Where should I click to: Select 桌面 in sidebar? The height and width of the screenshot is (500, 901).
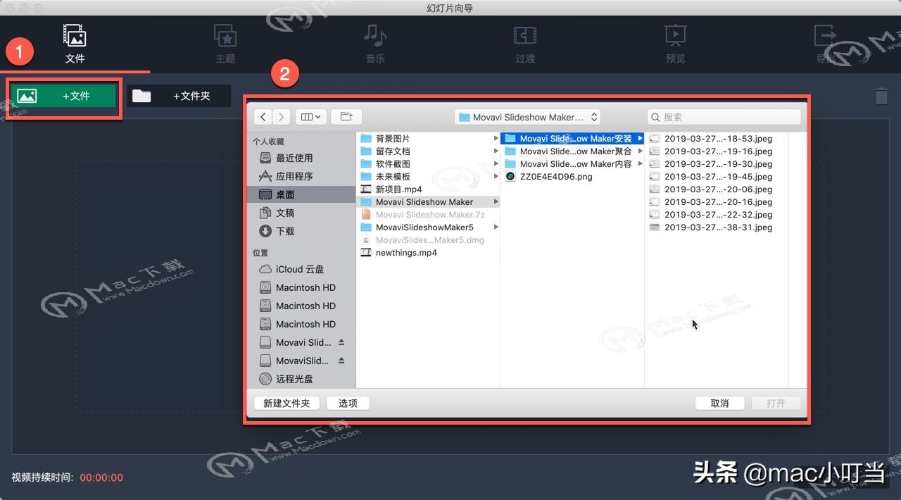coord(303,194)
